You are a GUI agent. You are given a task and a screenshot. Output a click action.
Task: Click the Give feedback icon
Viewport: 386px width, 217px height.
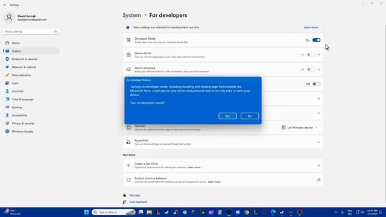(x=125, y=202)
